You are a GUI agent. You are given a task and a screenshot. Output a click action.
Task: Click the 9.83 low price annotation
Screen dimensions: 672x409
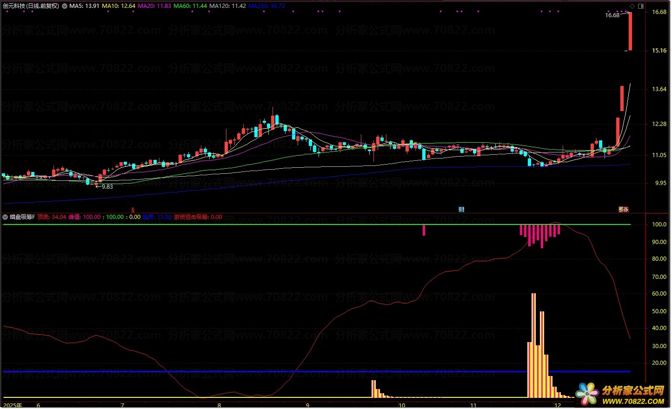pyautogui.click(x=107, y=187)
